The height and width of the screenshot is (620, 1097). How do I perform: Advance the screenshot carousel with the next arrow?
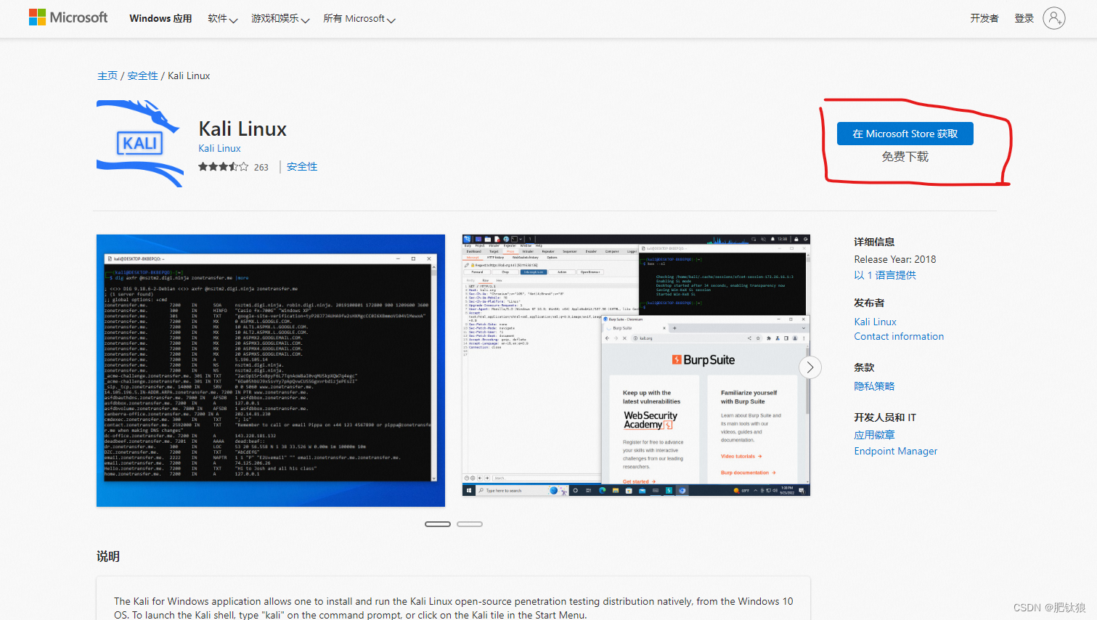pos(810,367)
